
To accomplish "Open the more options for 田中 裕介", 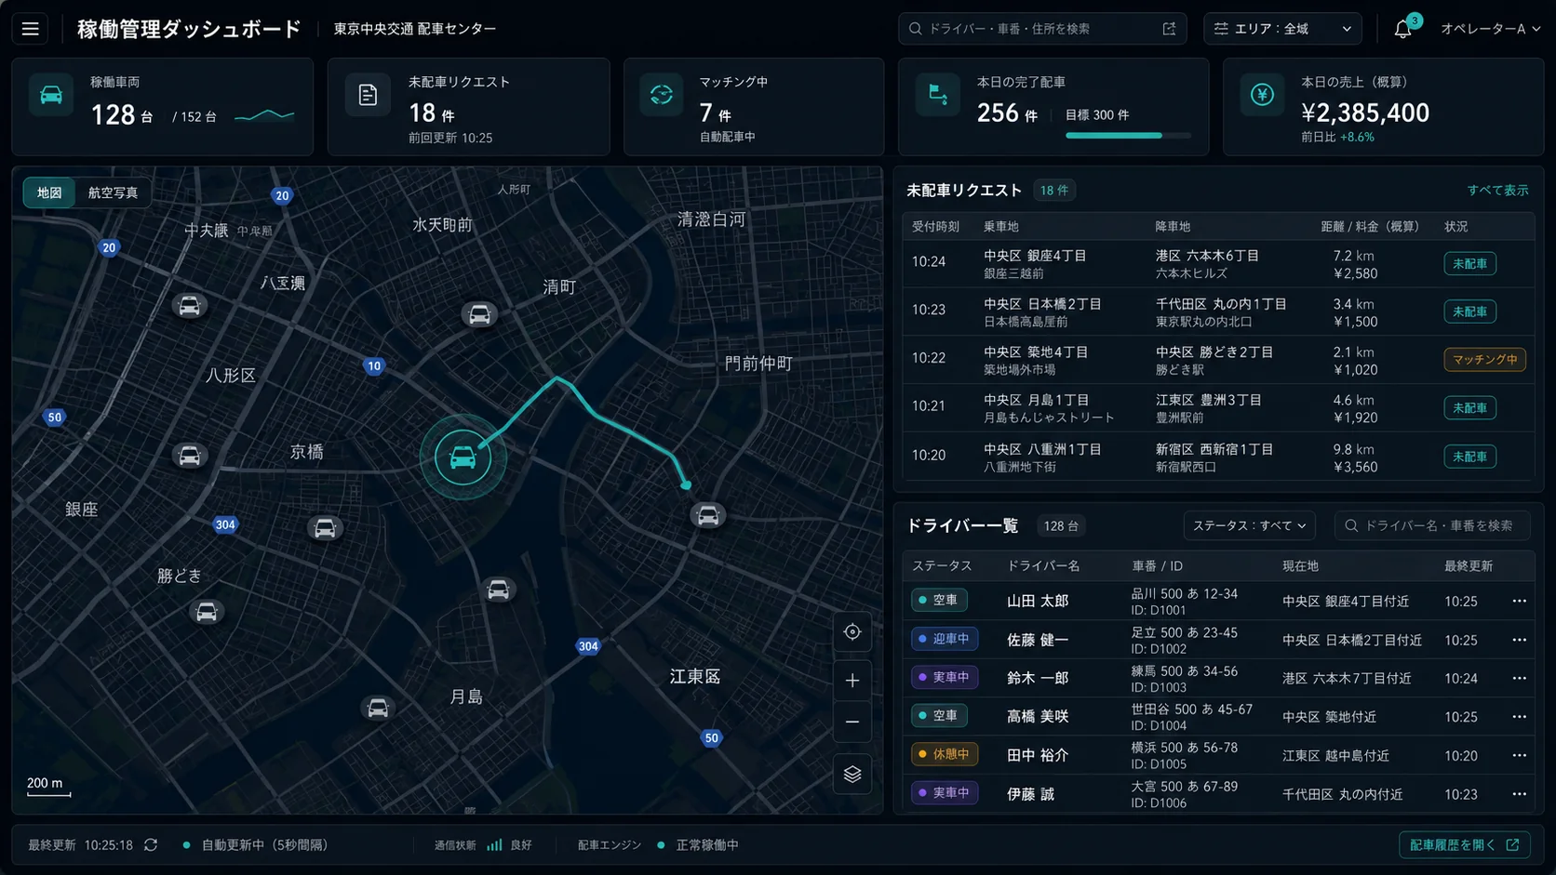I will click(x=1519, y=755).
